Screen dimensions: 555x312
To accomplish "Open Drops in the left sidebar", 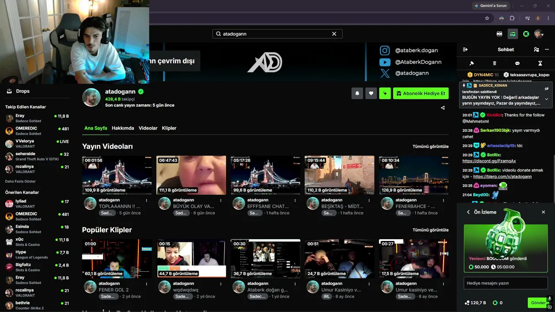I will coord(18,91).
